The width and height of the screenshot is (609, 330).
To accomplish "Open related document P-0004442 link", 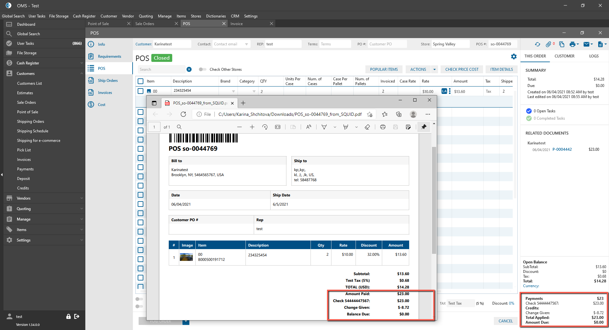I will coord(562,149).
